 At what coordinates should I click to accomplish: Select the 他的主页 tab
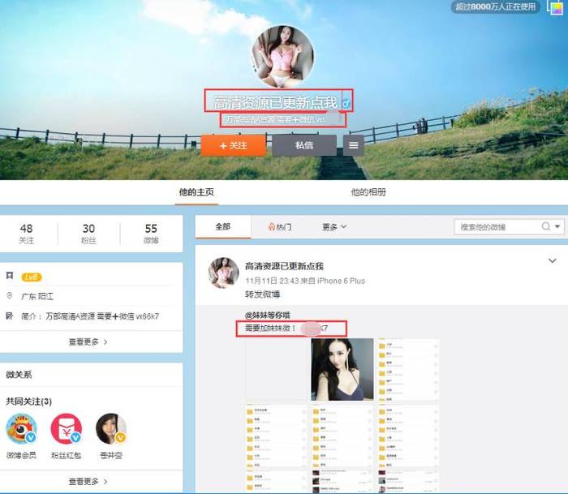(196, 192)
